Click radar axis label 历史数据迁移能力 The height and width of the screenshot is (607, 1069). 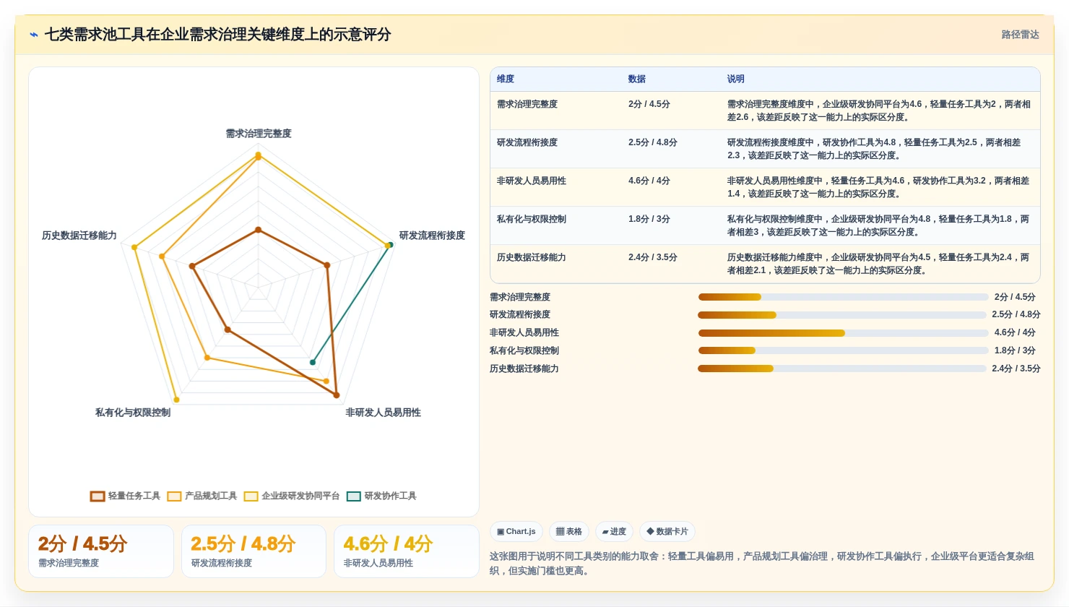point(79,236)
